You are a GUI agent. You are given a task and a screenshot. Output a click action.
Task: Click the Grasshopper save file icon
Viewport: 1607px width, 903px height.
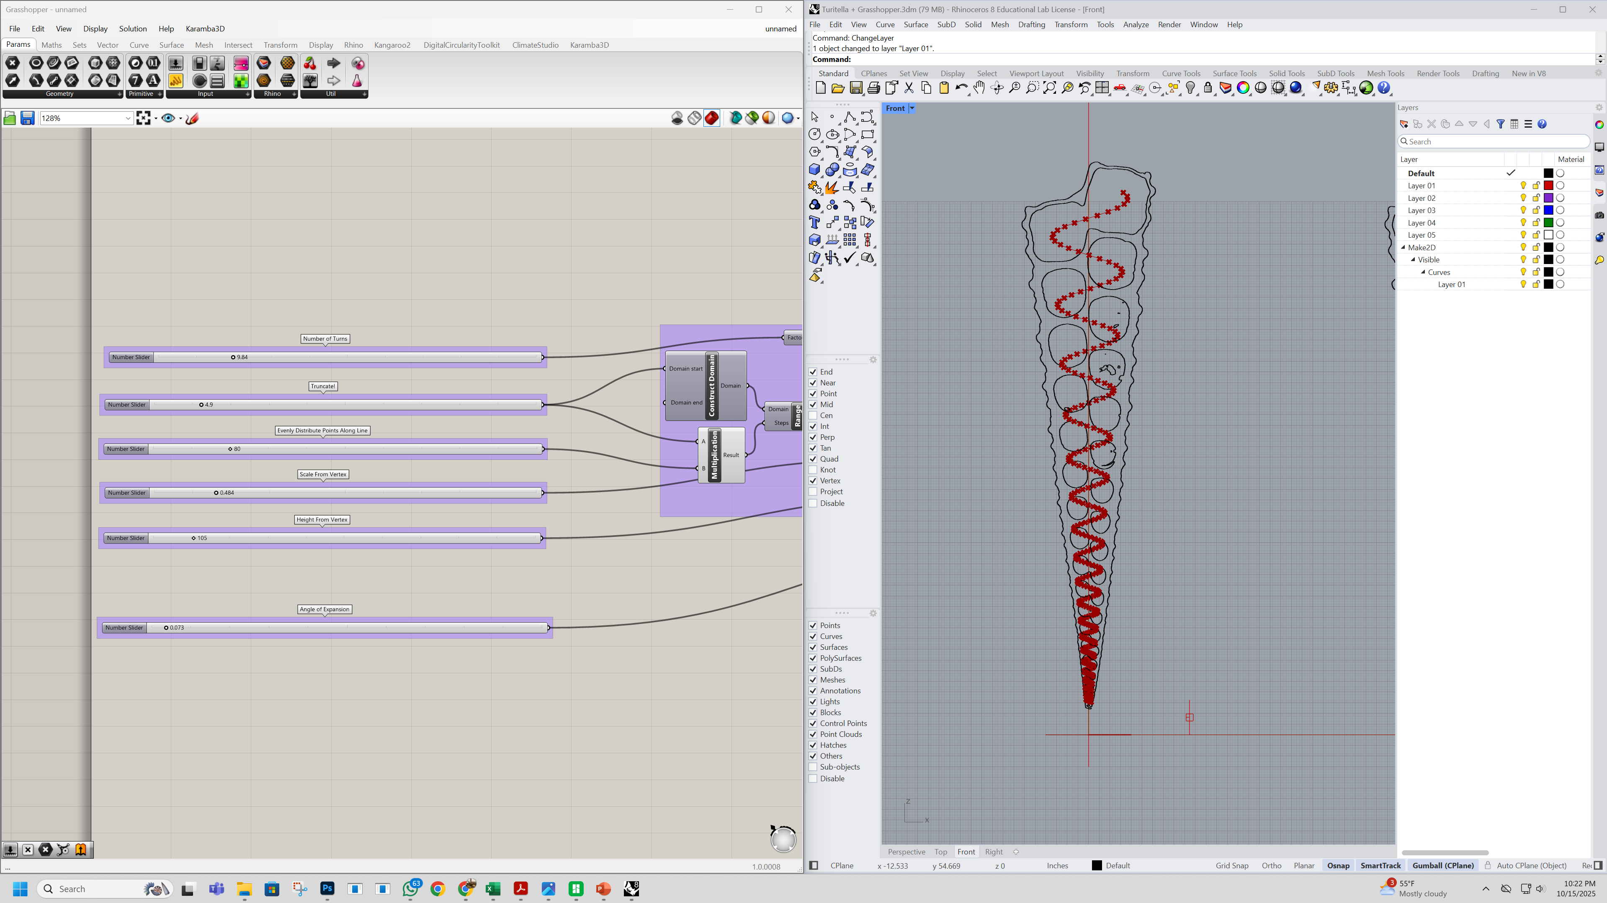tap(27, 118)
